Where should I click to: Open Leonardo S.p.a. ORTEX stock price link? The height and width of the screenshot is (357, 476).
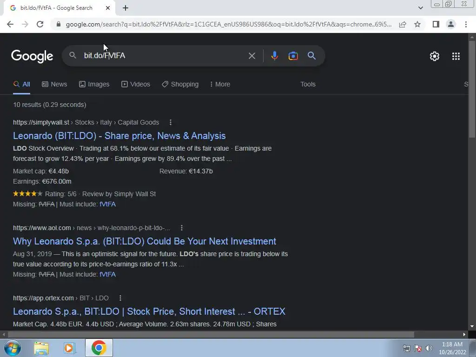(149, 311)
